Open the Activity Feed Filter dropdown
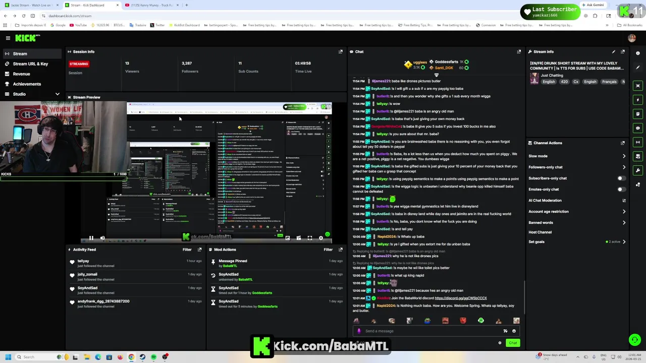Screen dimensions: 646x363 (187, 250)
